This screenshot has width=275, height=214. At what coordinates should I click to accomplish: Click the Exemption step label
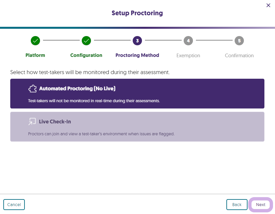point(188,56)
